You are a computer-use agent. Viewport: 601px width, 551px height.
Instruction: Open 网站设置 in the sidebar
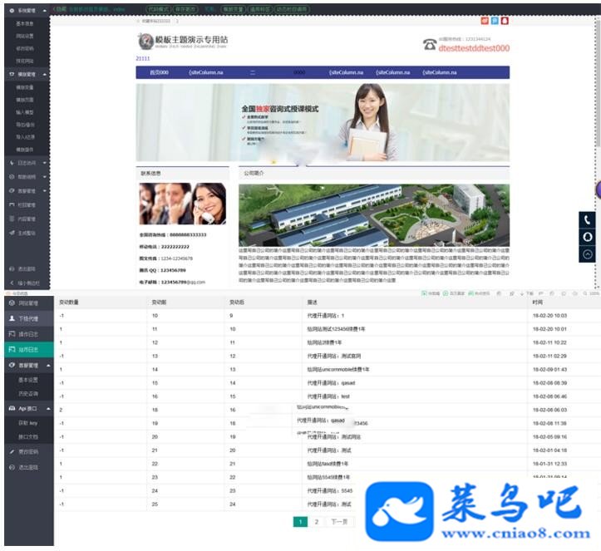(x=25, y=36)
